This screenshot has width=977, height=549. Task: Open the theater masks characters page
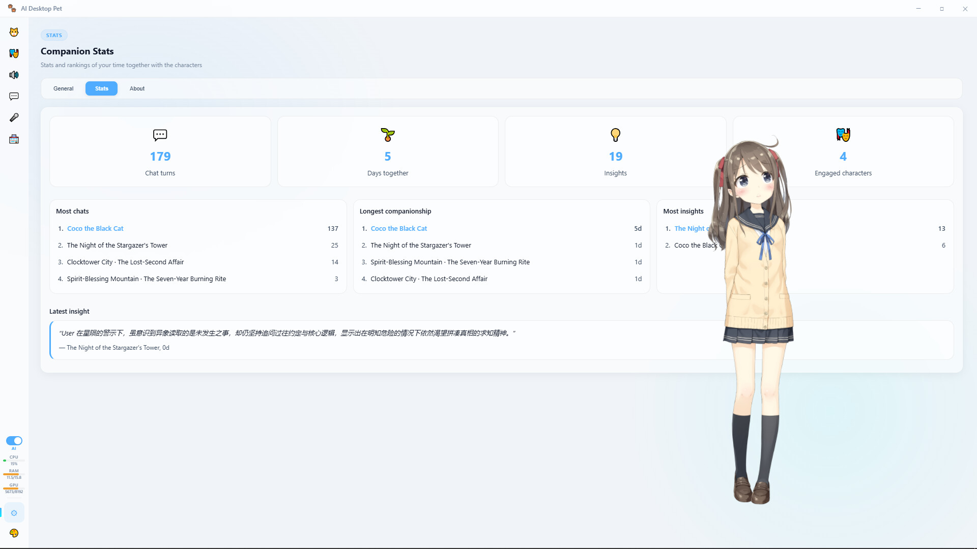click(x=14, y=53)
